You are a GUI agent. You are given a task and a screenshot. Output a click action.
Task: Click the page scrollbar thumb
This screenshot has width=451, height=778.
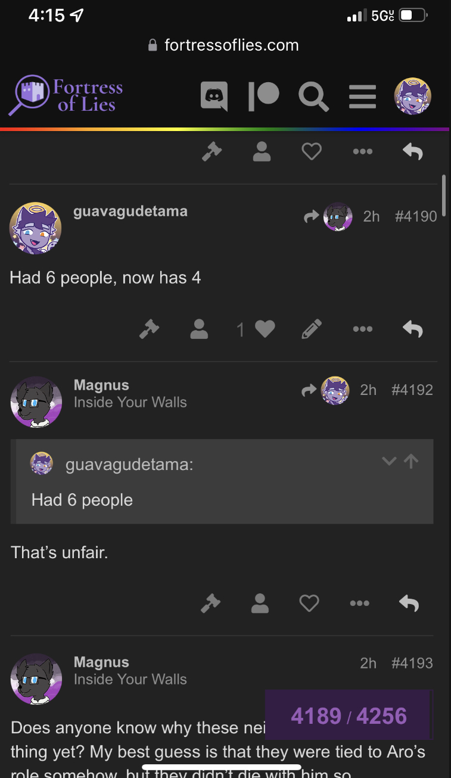(x=443, y=189)
